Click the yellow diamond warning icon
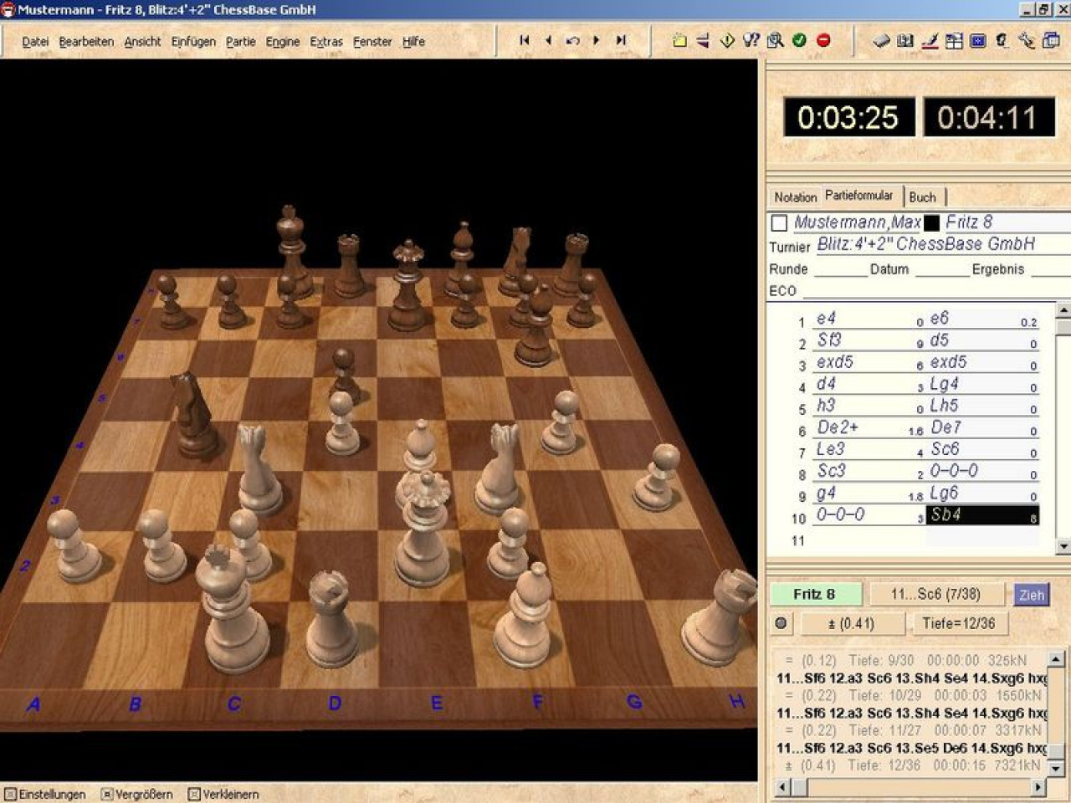The width and height of the screenshot is (1071, 803). point(727,40)
